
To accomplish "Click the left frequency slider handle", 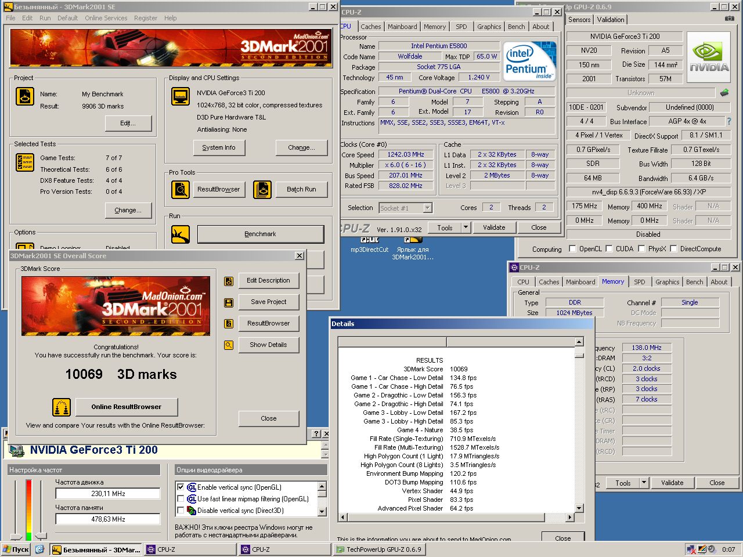I will [x=16, y=537].
